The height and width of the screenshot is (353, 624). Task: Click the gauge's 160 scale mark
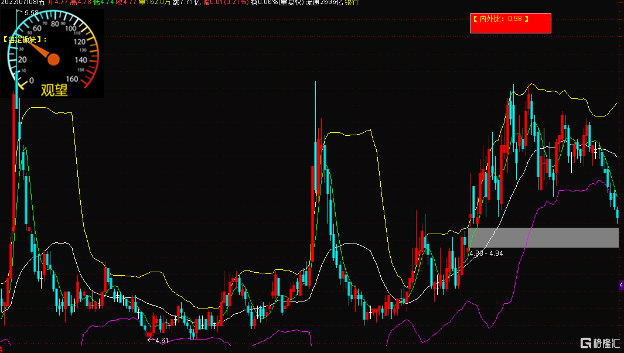coord(72,78)
